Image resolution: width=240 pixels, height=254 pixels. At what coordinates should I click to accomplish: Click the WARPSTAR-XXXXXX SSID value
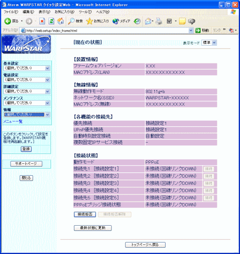[x=167, y=98]
